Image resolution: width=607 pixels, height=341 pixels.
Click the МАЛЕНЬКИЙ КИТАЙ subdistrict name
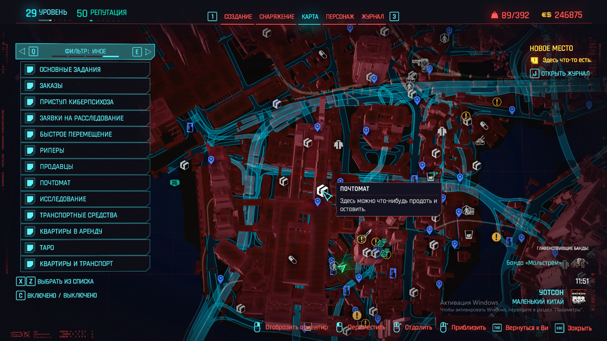click(538, 302)
